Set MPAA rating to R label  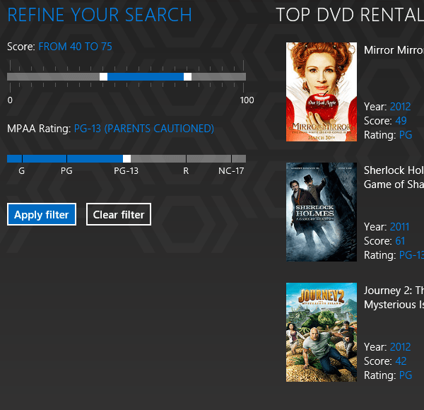pos(186,171)
